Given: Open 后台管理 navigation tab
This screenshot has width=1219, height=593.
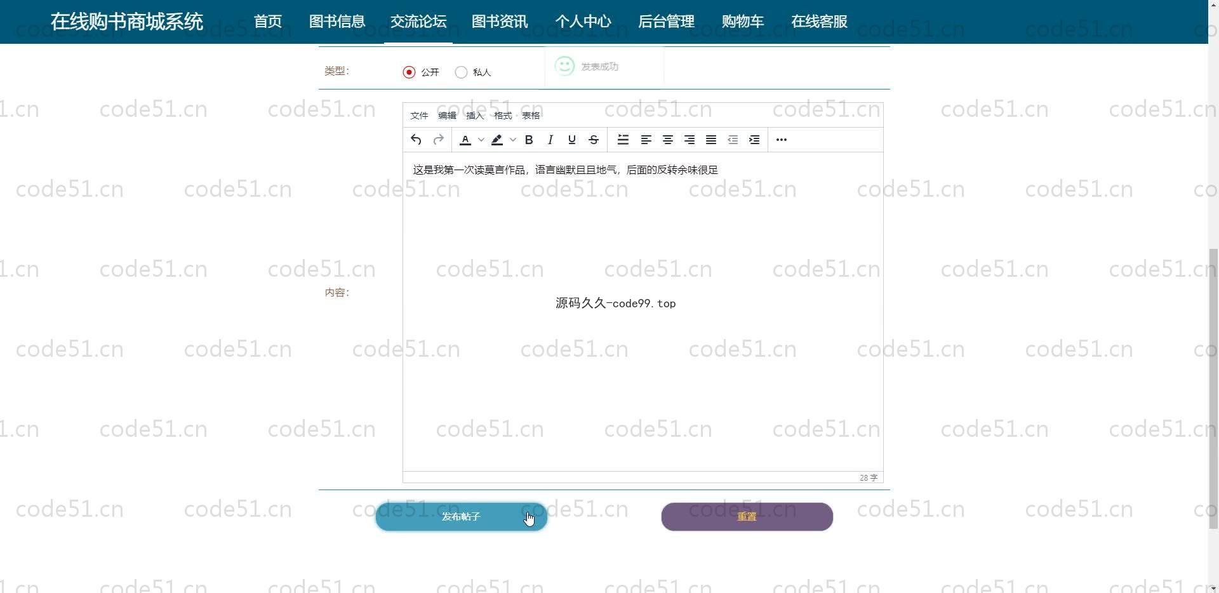Looking at the screenshot, I should coord(666,22).
